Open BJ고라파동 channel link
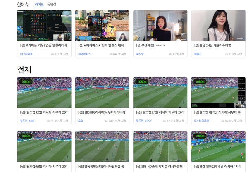This screenshot has width=248, height=172. tap(26, 54)
